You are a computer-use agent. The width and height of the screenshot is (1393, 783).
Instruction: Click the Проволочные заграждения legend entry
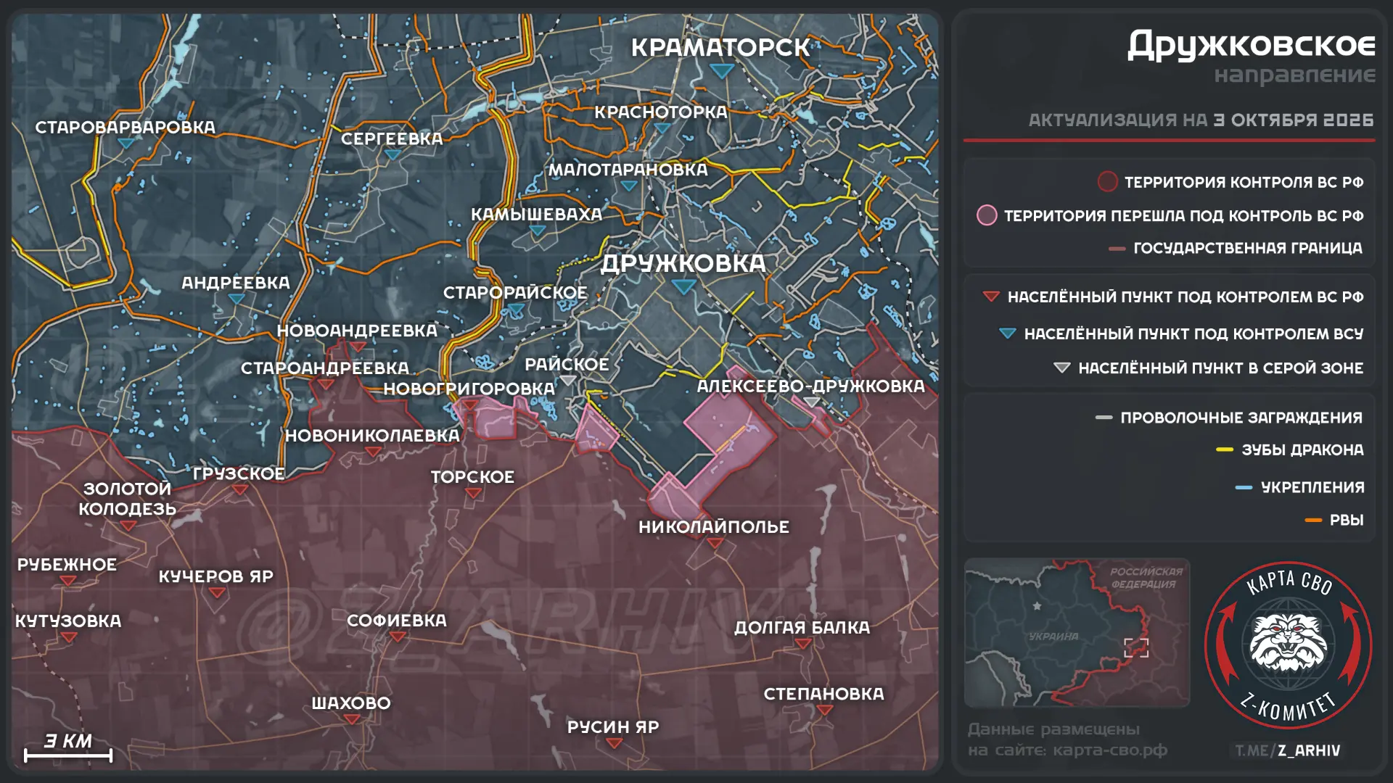click(1229, 418)
